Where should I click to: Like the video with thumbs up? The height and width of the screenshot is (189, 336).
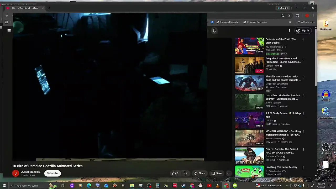[175, 173]
